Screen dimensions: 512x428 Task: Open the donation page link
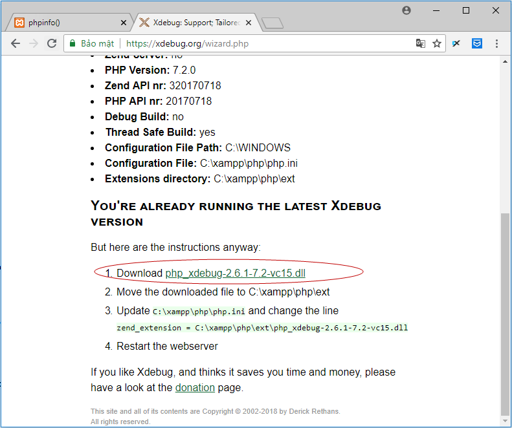click(195, 387)
